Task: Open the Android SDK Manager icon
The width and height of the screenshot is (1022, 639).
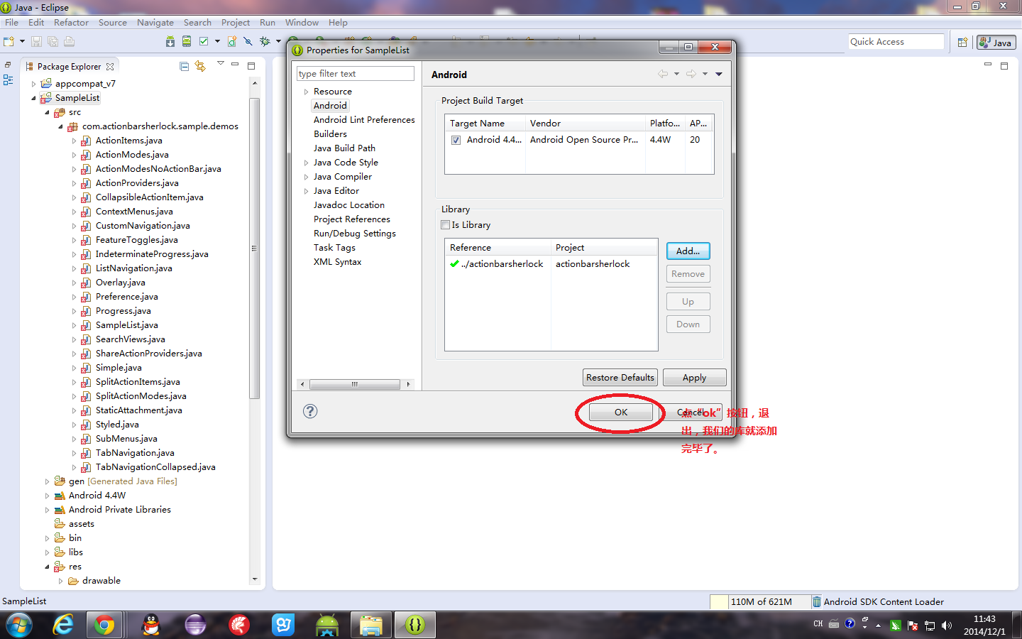Action: click(170, 42)
